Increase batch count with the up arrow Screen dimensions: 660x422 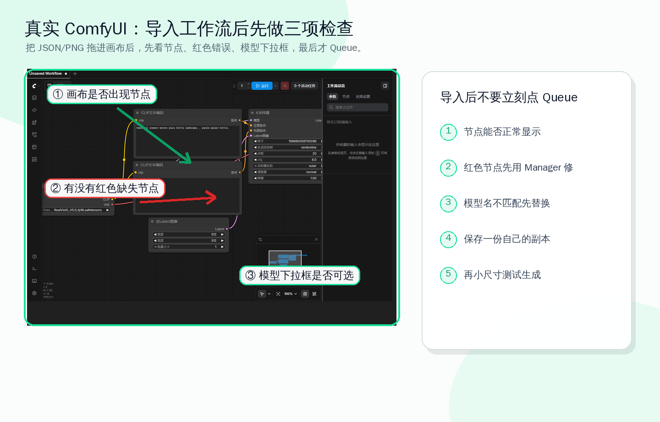click(248, 84)
